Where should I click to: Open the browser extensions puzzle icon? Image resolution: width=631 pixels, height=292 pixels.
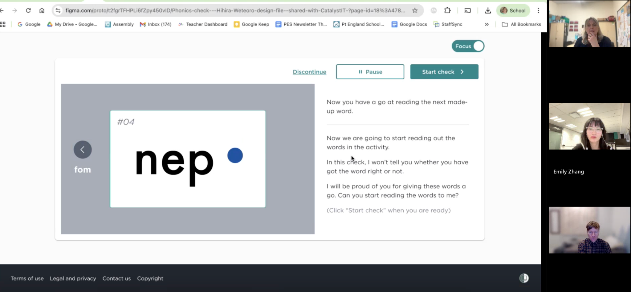tap(447, 10)
